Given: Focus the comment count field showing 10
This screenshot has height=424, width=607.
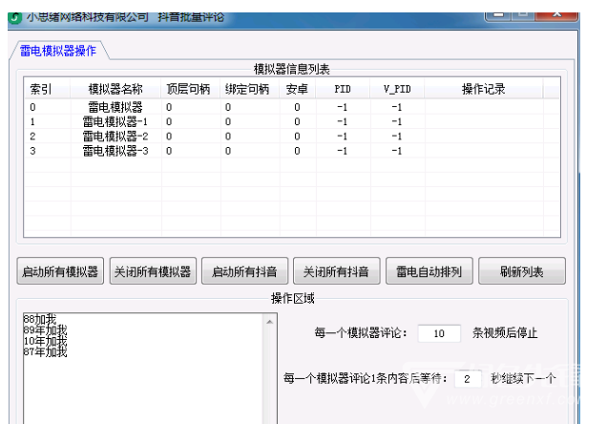Looking at the screenshot, I should coord(439,334).
